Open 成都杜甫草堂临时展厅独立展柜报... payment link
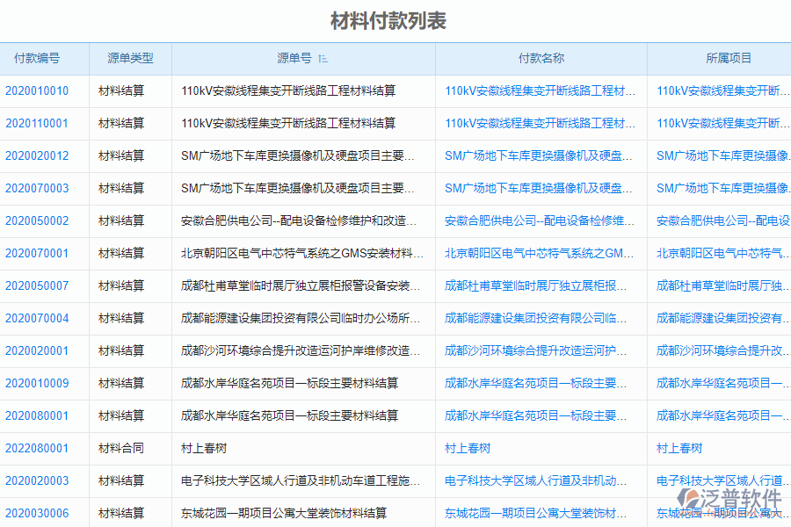Image resolution: width=791 pixels, height=527 pixels. click(x=539, y=285)
